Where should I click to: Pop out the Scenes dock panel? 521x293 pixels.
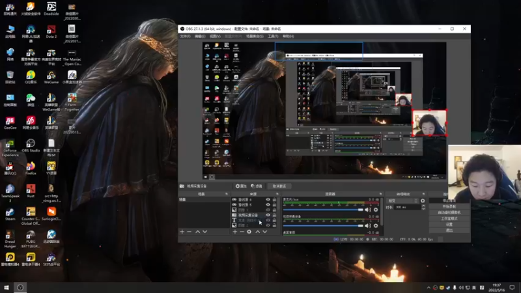click(227, 194)
